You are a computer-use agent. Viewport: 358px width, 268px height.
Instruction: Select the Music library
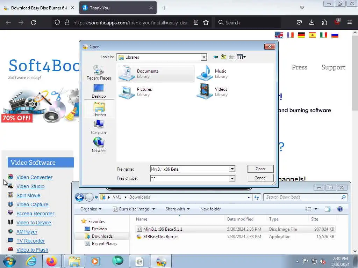click(212, 73)
